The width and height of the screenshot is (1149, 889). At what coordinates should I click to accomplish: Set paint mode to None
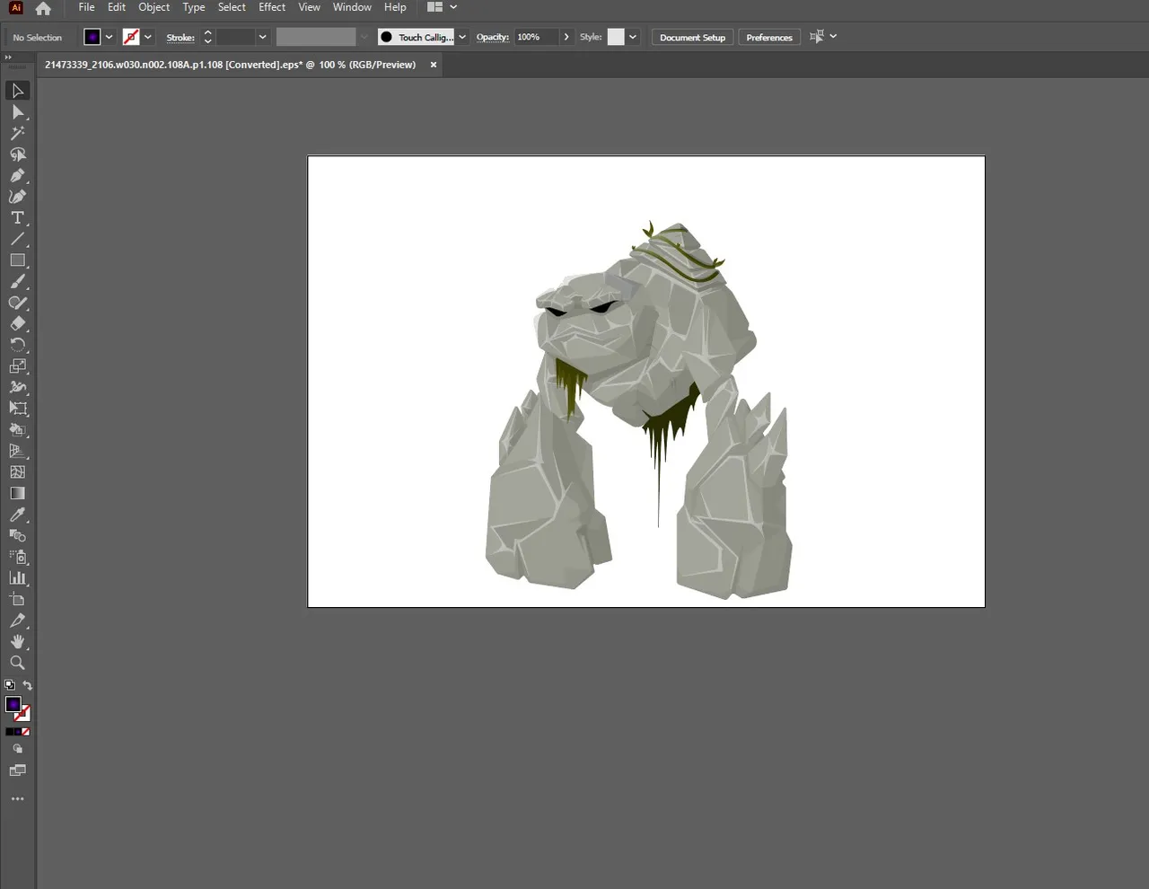coord(25,732)
